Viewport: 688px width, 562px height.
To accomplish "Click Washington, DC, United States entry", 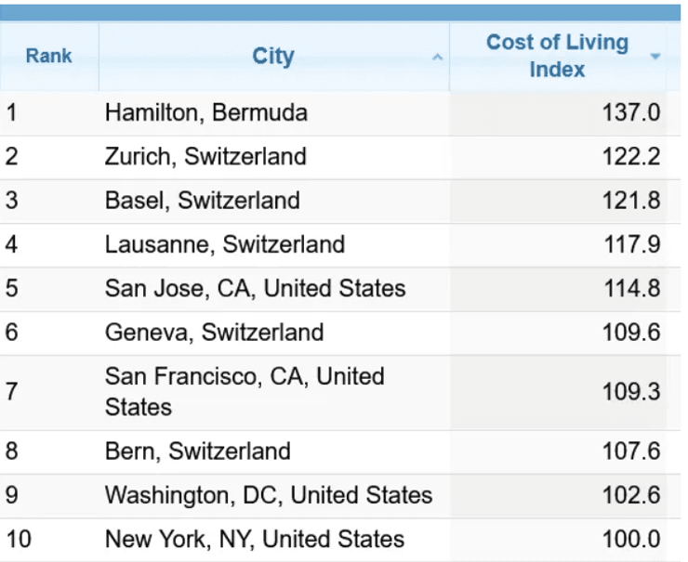I will pyautogui.click(x=268, y=495).
